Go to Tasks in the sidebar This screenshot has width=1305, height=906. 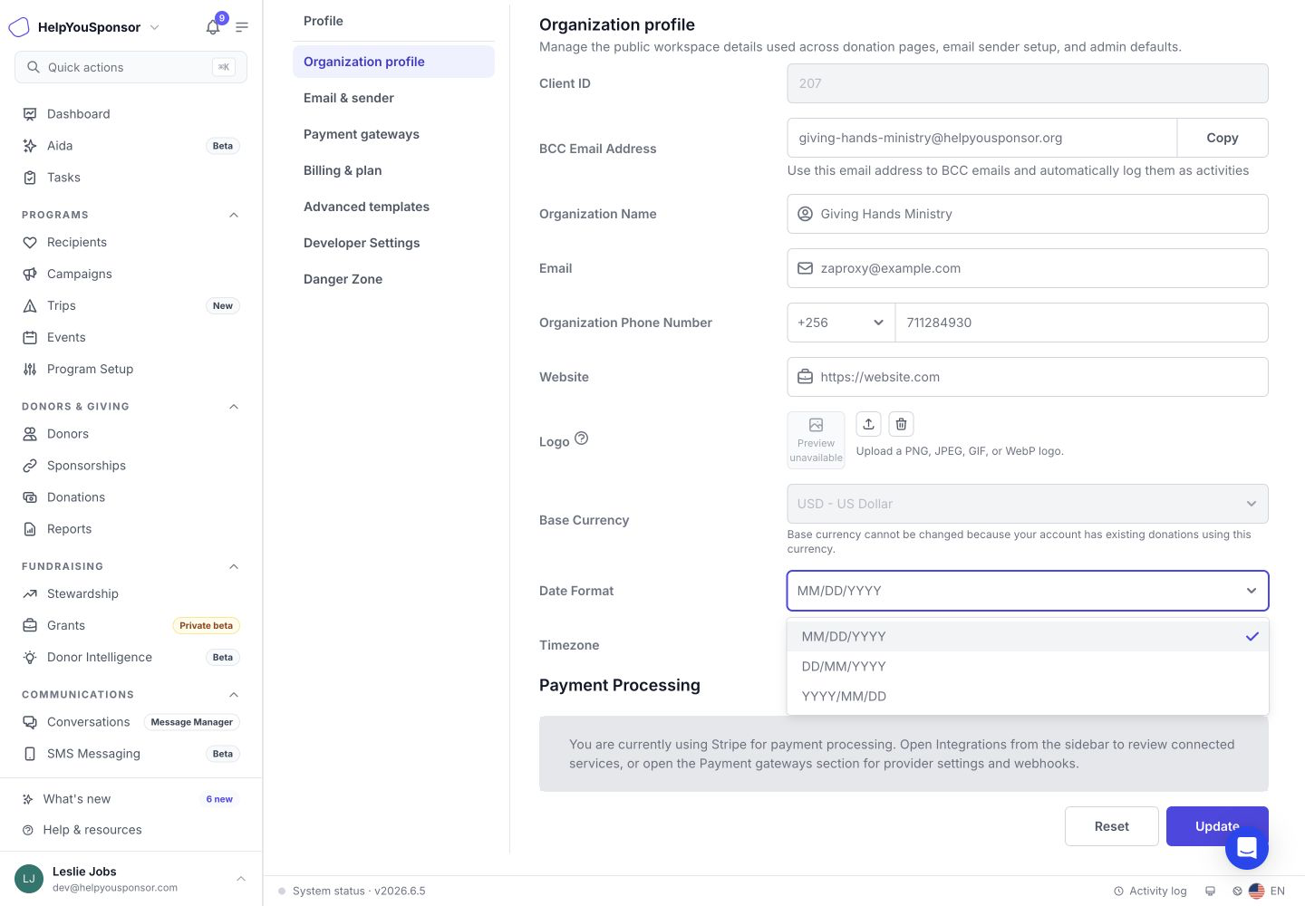[130, 178]
